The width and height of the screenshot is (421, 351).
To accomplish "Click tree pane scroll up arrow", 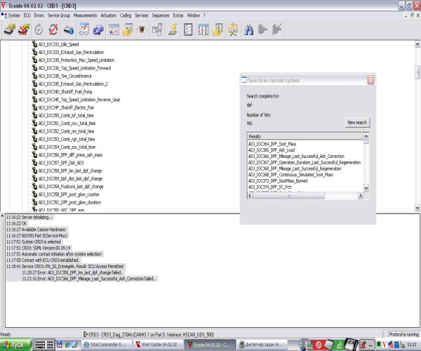I will pyautogui.click(x=417, y=44).
